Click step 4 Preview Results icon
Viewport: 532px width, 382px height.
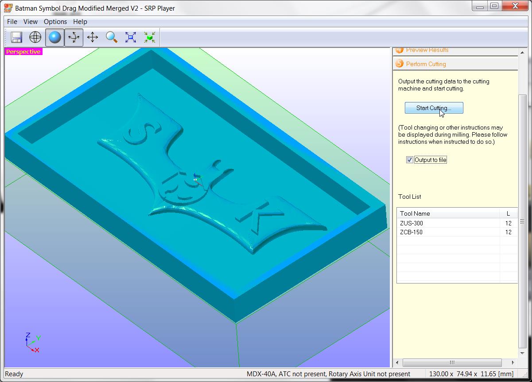(400, 50)
